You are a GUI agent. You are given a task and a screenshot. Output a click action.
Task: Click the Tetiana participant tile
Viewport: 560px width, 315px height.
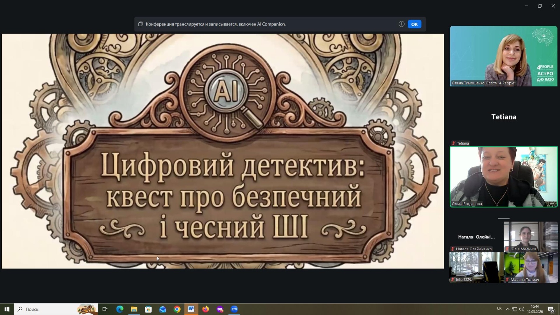503,117
